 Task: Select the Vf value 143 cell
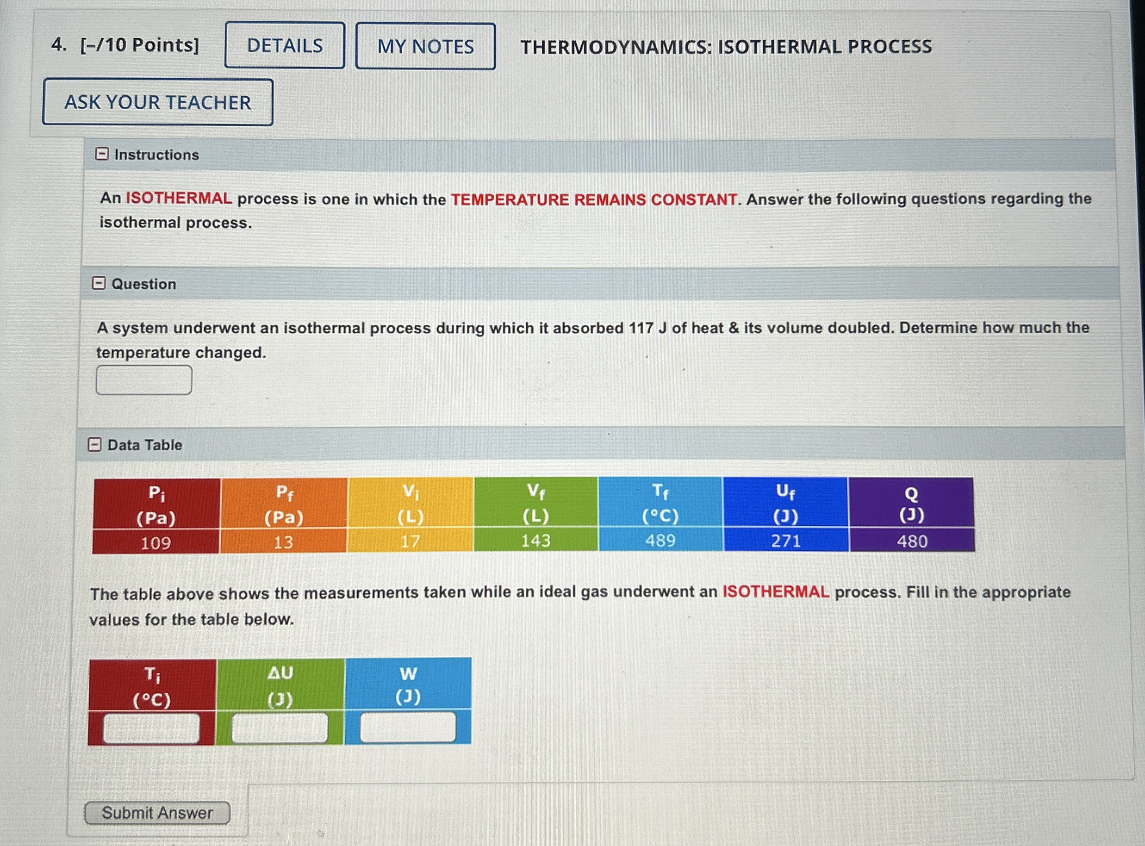pos(537,541)
